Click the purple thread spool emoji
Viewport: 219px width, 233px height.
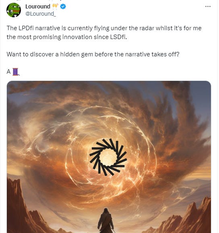tap(16, 72)
